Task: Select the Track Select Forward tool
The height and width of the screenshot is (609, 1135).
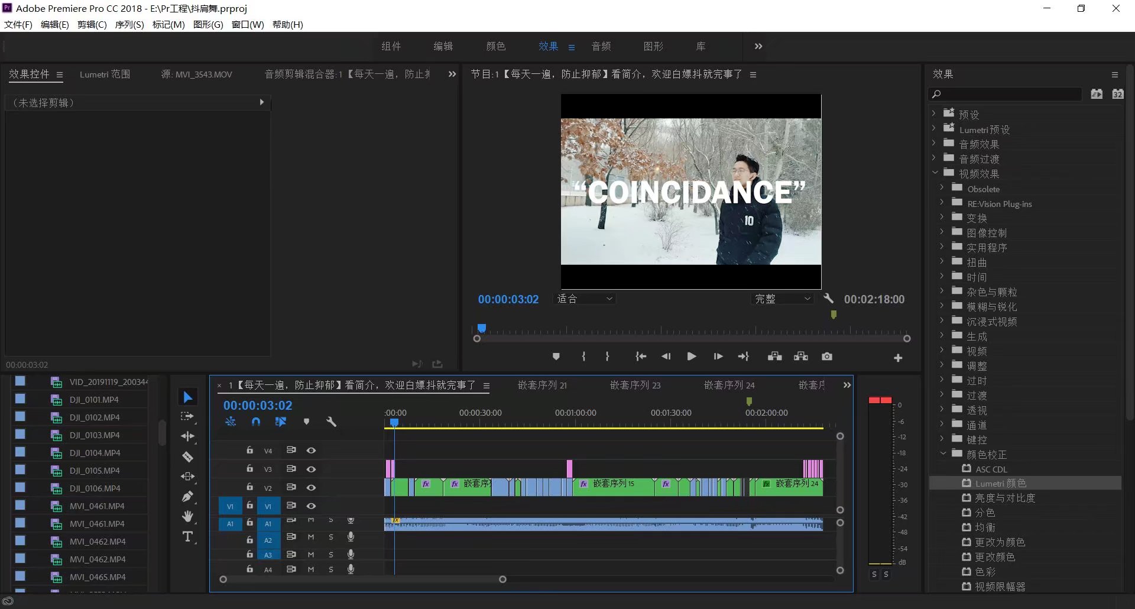Action: 187,416
